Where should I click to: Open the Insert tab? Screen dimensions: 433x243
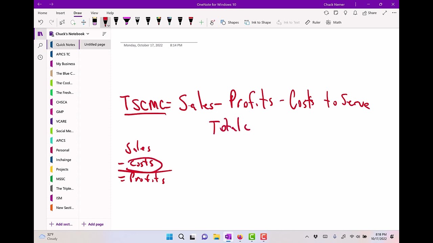pos(60,13)
